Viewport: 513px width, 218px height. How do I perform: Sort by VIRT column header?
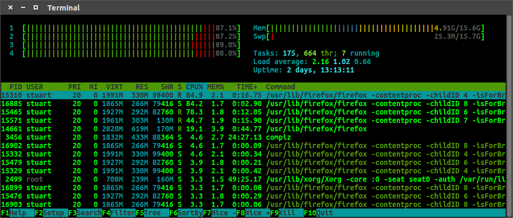click(x=115, y=87)
